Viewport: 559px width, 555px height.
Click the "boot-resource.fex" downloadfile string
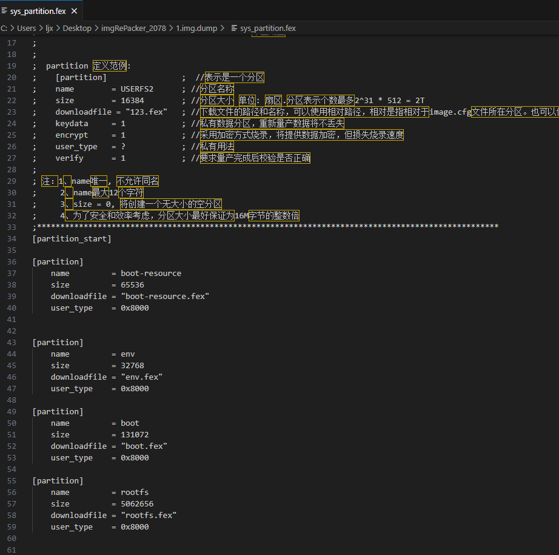pyautogui.click(x=165, y=297)
